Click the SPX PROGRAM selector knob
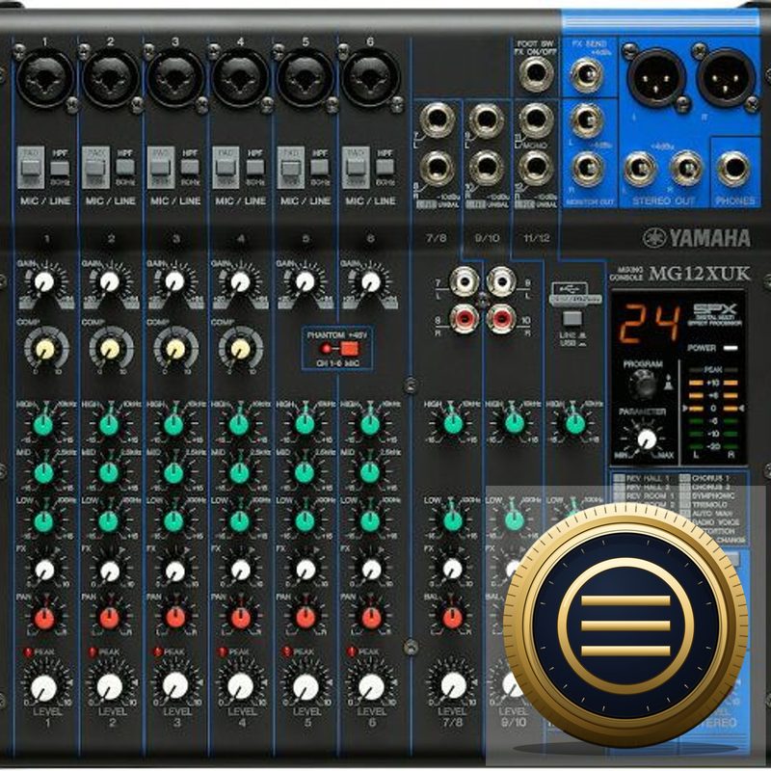Viewport: 771px width, 771px height. pos(643,384)
